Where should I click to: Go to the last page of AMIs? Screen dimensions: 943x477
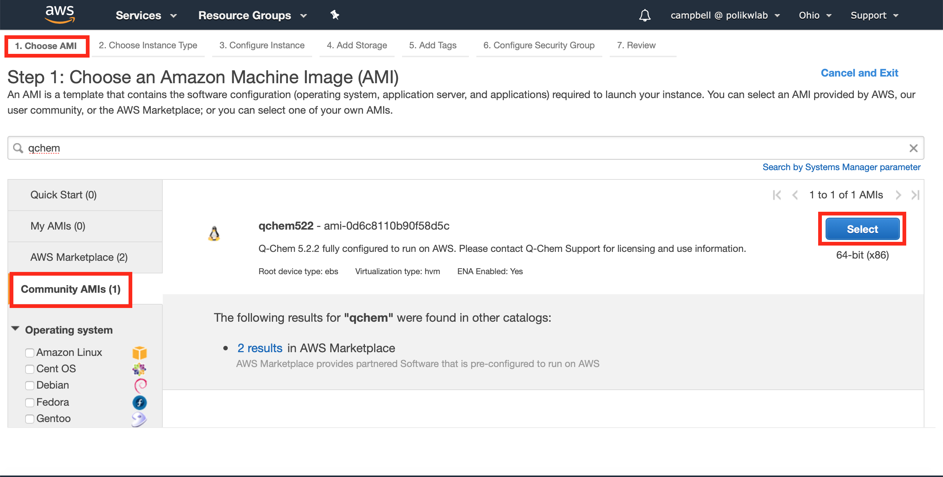(915, 195)
